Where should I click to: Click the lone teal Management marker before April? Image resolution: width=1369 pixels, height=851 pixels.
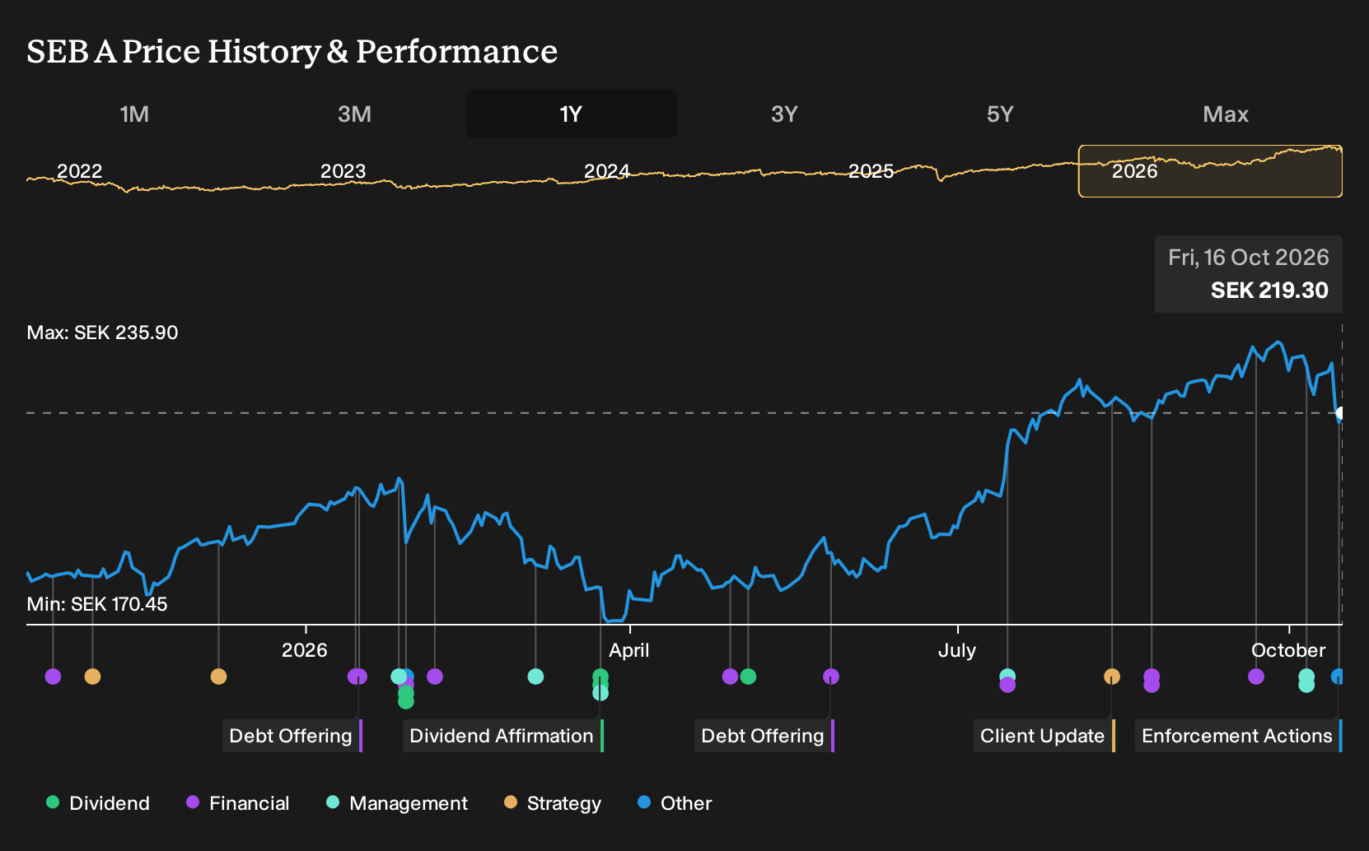(535, 677)
